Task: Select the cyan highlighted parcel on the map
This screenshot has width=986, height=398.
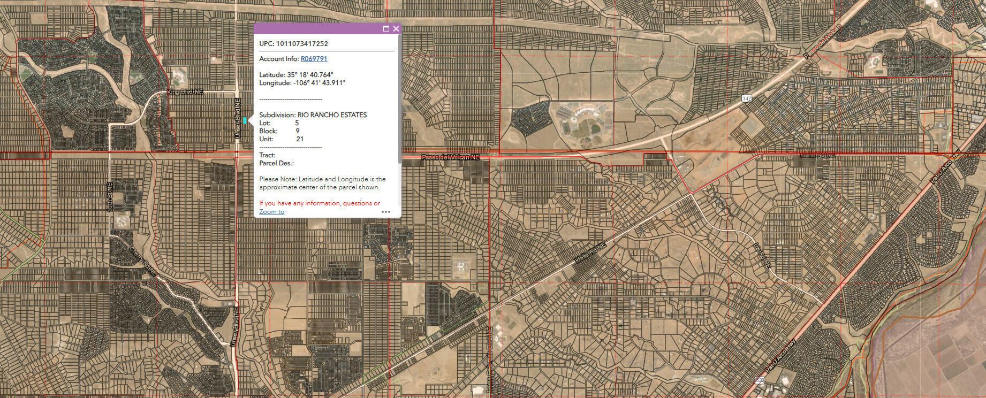Action: click(245, 121)
